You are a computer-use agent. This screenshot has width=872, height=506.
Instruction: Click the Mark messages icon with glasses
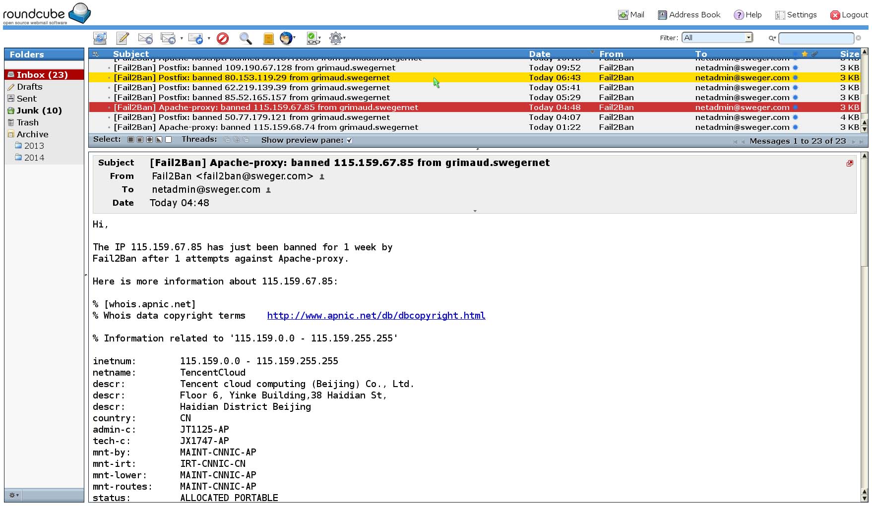point(312,38)
